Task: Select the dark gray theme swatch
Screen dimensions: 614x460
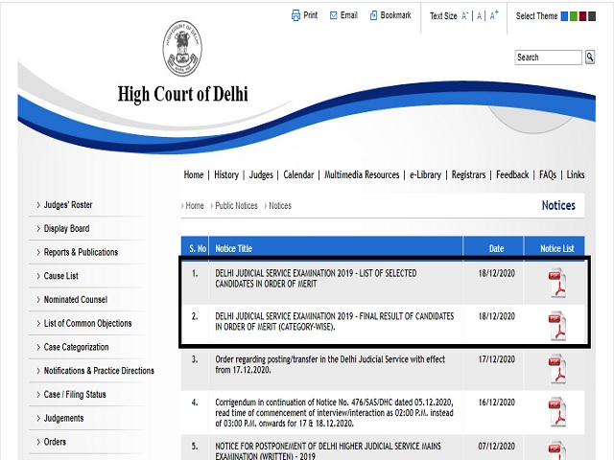Action: click(592, 16)
